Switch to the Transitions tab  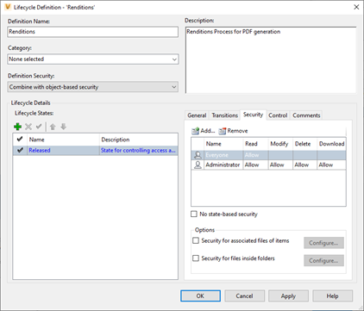pos(225,115)
